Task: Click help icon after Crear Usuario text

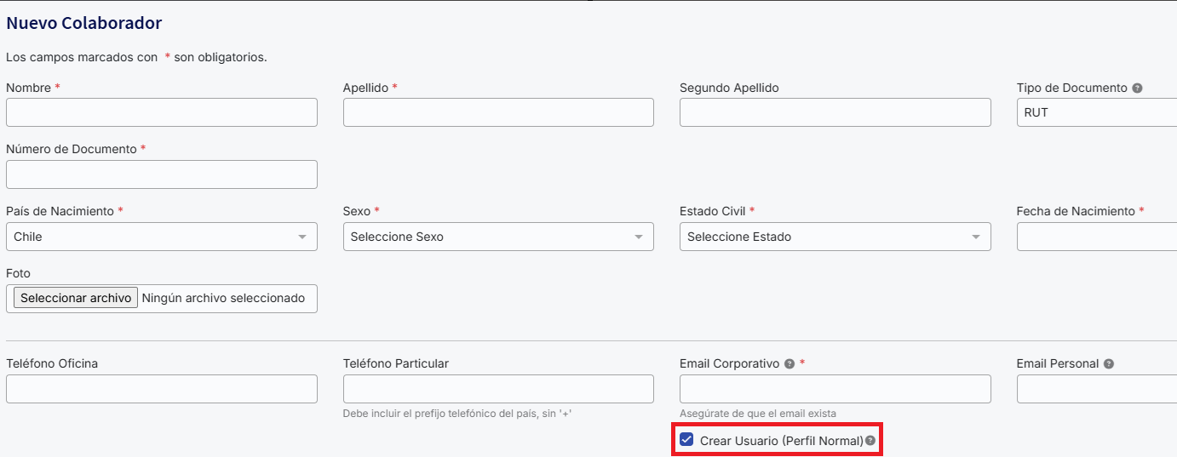Action: 870,441
